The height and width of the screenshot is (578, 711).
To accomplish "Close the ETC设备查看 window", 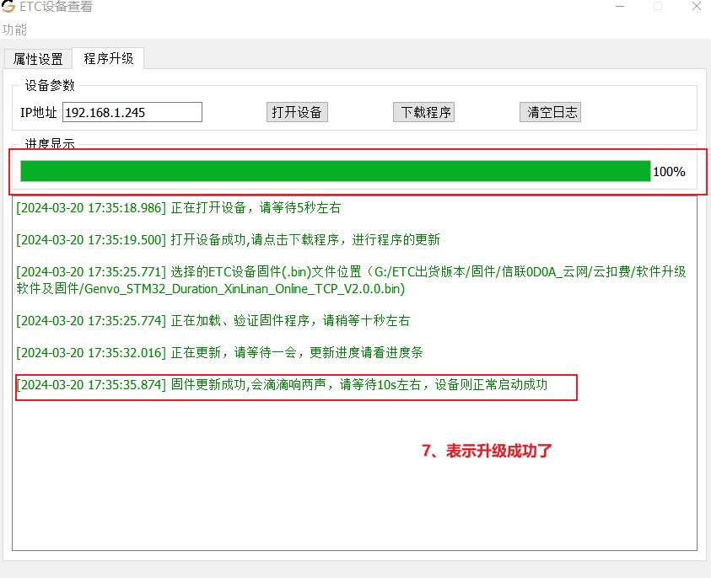I will (697, 7).
